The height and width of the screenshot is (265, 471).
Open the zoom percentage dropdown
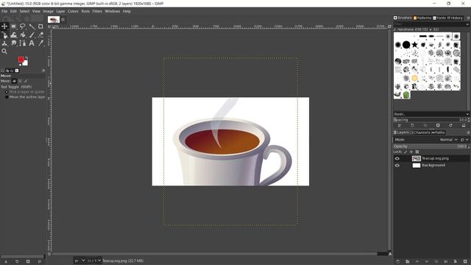coord(94,261)
